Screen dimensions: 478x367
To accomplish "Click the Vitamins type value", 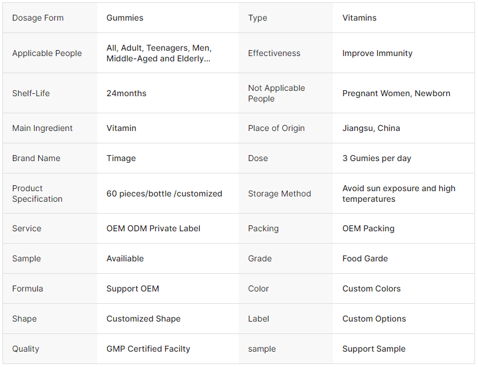I will pyautogui.click(x=359, y=18).
